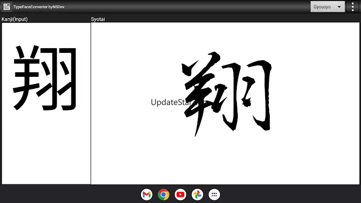Click the Kanji input area
This screenshot has width=361, height=203.
click(46, 103)
